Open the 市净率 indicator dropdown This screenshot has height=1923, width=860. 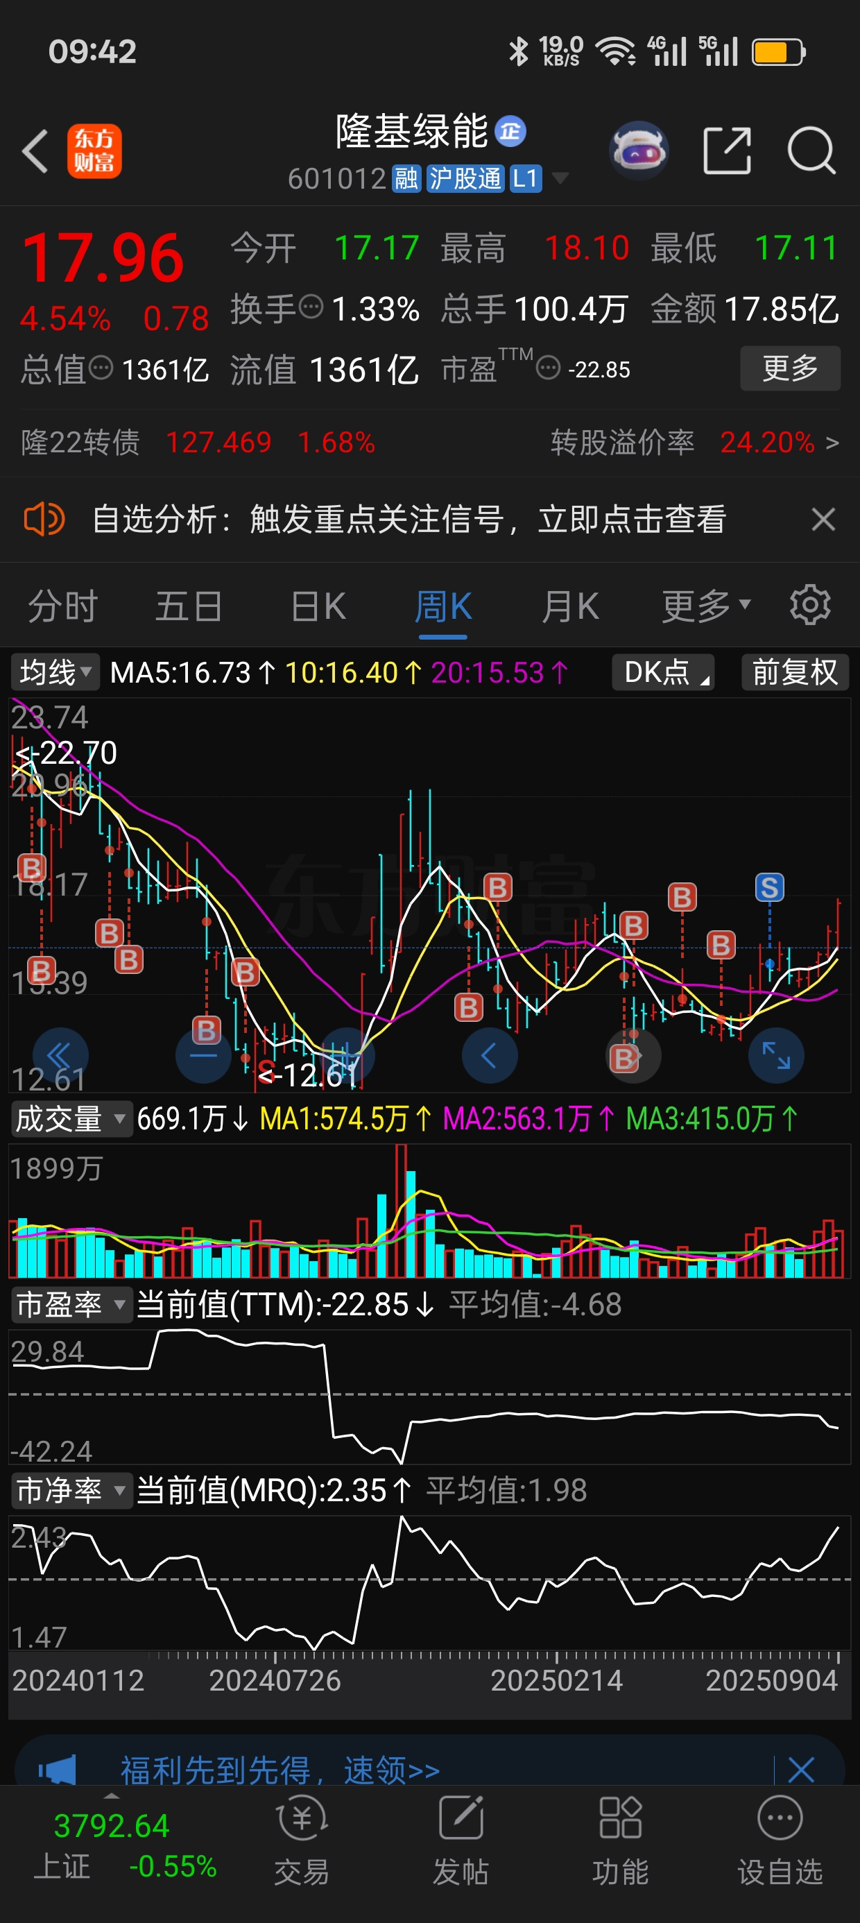[71, 1491]
